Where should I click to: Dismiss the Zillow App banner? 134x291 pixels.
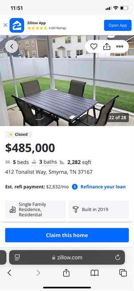tap(5, 25)
